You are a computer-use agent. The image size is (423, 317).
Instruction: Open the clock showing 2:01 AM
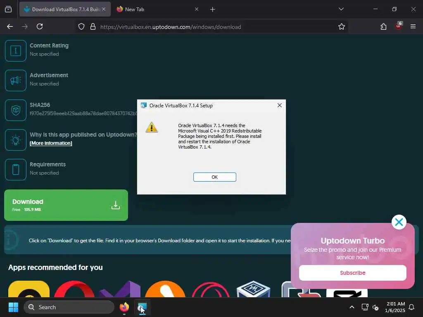tap(395, 307)
